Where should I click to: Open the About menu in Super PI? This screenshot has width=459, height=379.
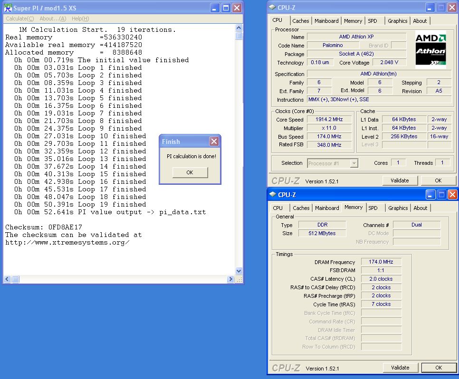[x=53, y=19]
